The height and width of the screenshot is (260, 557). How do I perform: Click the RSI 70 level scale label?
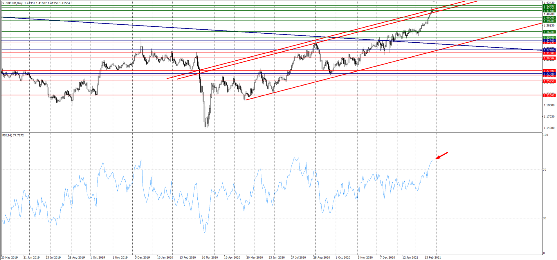pos(545,170)
